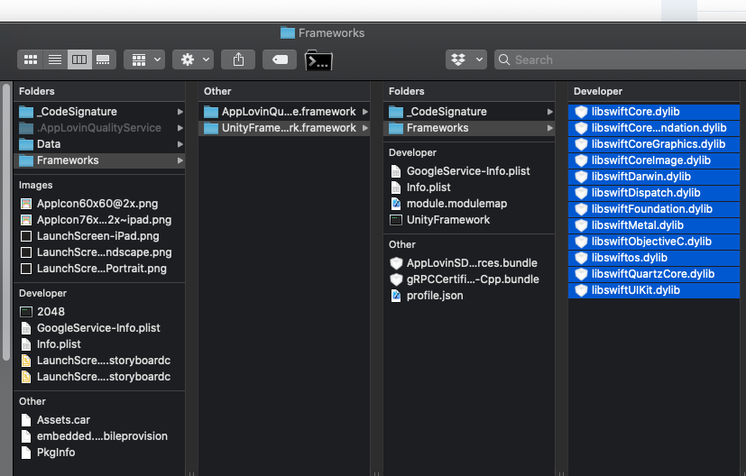
Task: Select libswiftCore...ndation.dylib
Action: click(x=654, y=128)
